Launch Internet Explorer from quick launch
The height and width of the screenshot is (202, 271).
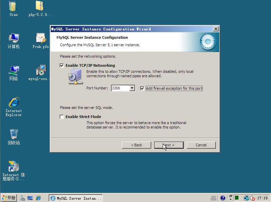click(x=38, y=198)
